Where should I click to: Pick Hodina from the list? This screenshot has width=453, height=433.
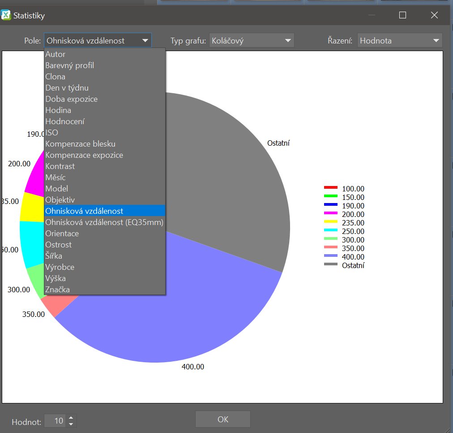[x=105, y=110]
